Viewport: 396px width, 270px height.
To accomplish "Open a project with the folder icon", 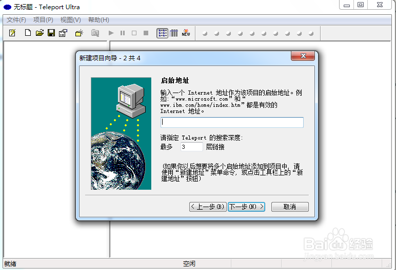I will pos(39,33).
